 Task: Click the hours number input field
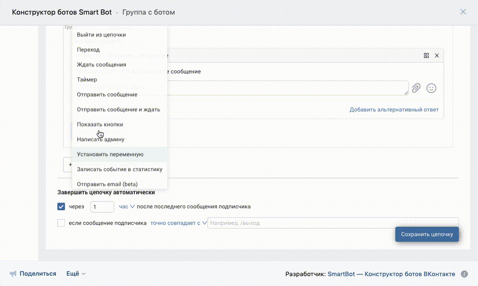(102, 207)
